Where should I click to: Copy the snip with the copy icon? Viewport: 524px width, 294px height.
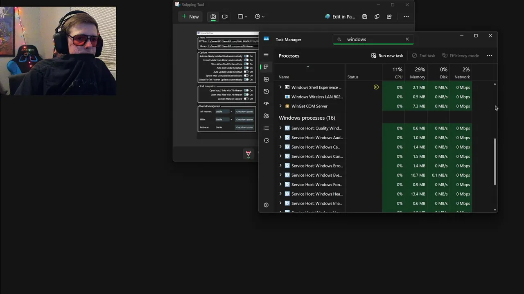(377, 17)
